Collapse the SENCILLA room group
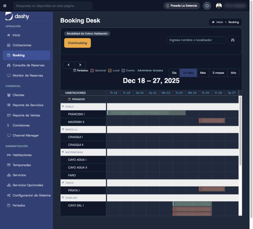The width and height of the screenshot is (253, 229). coord(63,129)
